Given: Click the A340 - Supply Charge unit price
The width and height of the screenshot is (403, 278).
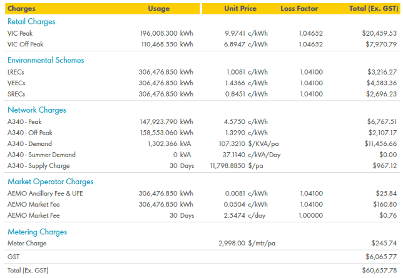Looking at the screenshot, I should 237,166.
